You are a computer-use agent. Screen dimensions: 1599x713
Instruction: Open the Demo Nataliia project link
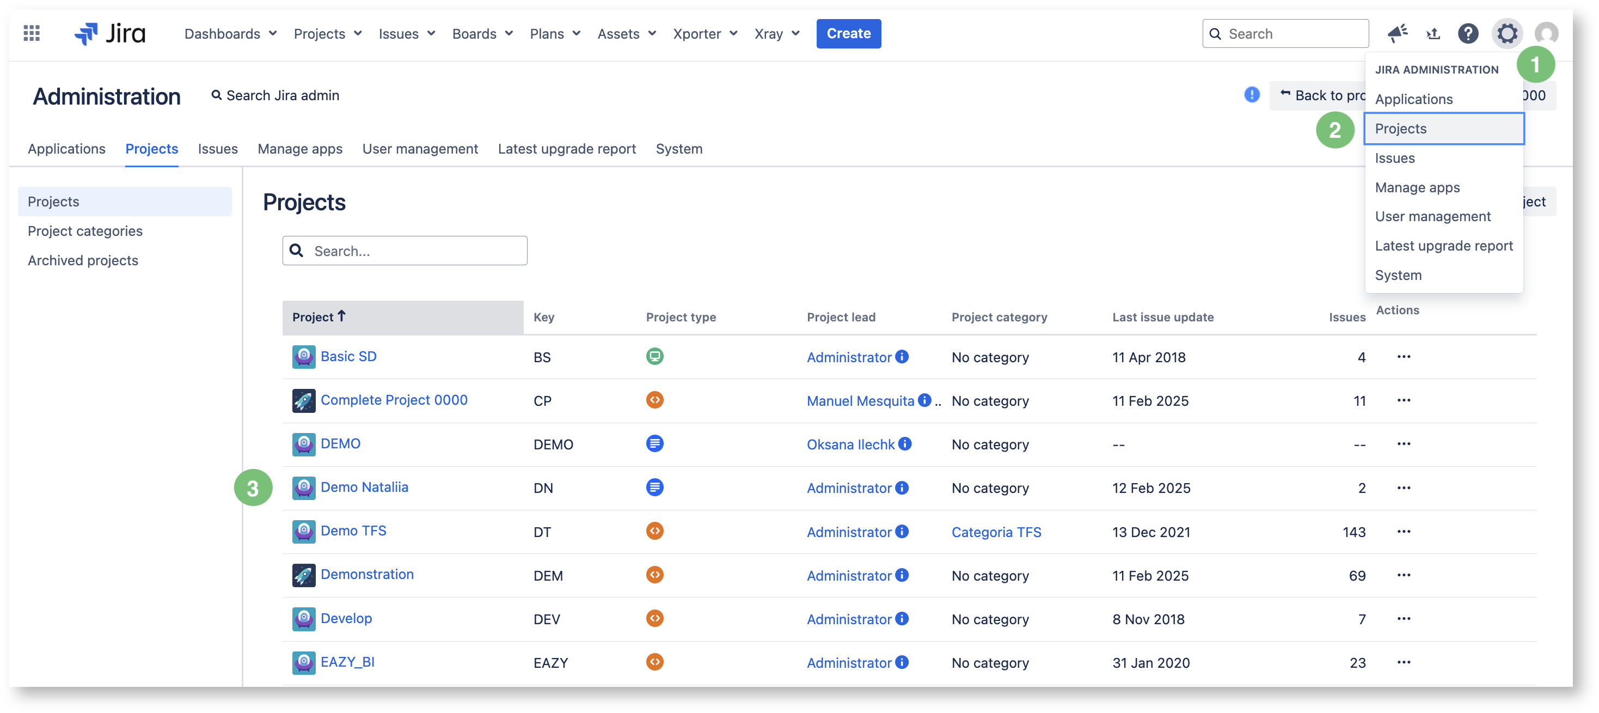tap(364, 487)
